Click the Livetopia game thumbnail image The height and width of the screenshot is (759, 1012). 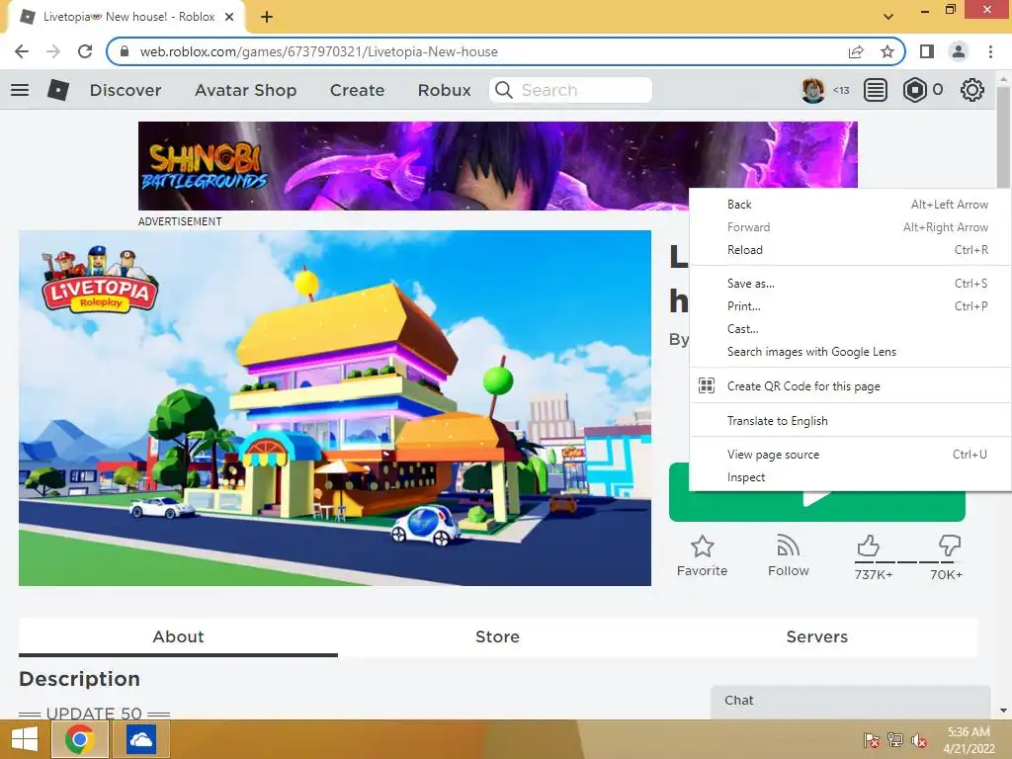pyautogui.click(x=335, y=408)
